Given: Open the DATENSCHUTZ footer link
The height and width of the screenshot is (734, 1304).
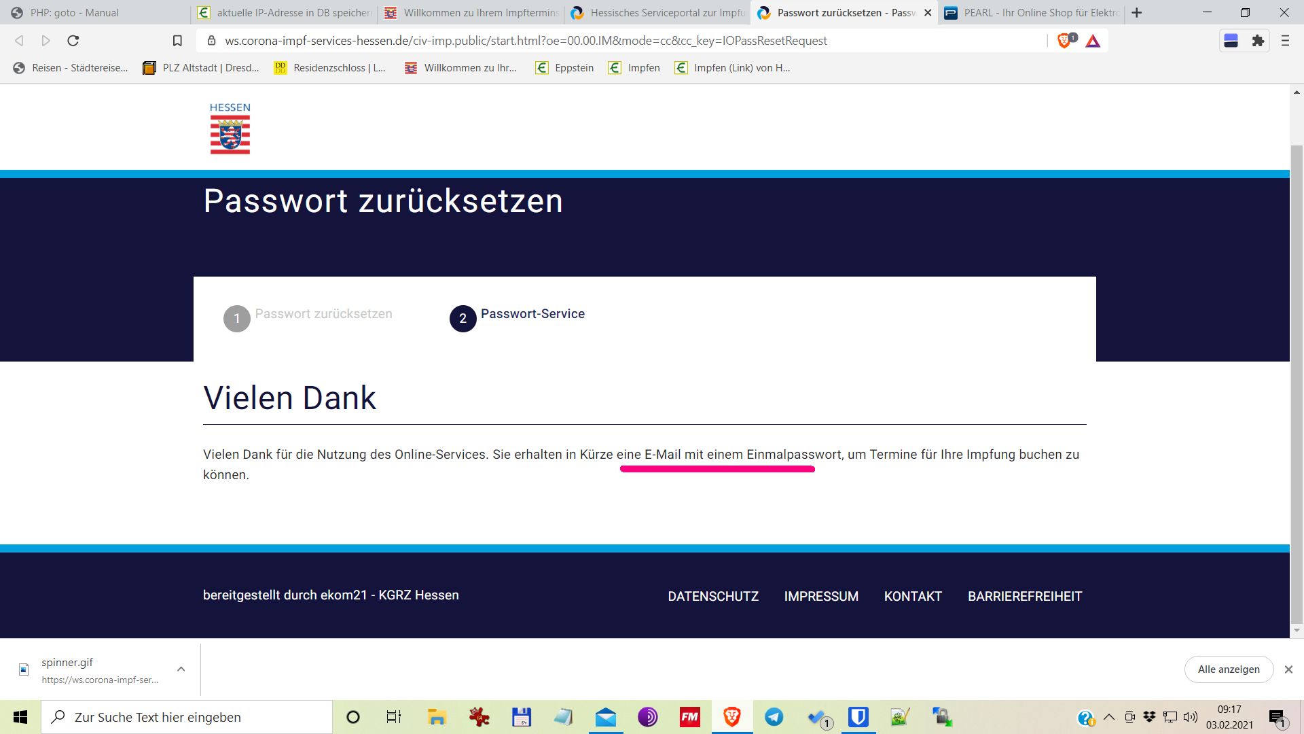Looking at the screenshot, I should [x=713, y=596].
